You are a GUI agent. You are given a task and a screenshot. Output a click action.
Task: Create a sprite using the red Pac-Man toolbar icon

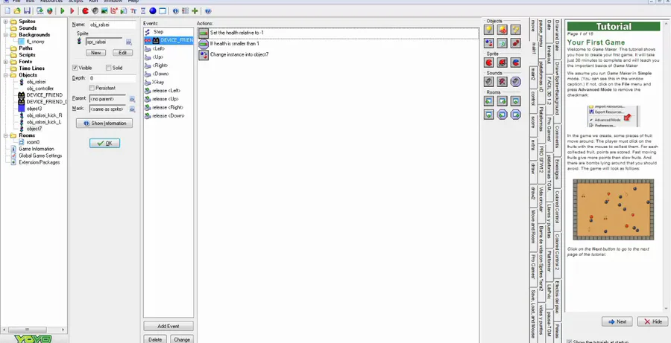[x=85, y=10]
